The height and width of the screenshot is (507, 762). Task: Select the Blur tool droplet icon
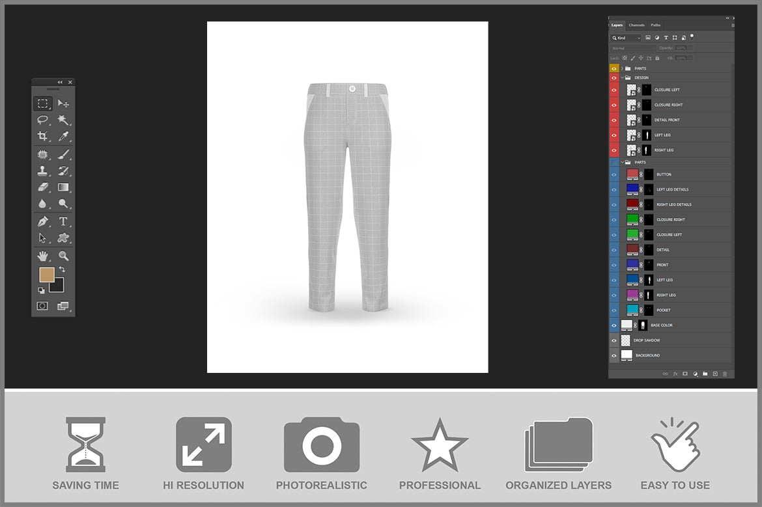[x=43, y=204]
